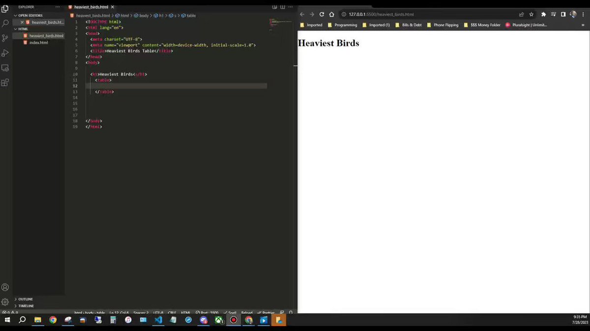The image size is (590, 331).
Task: Open the Accounts menu in the activity bar
Action: tap(5, 287)
